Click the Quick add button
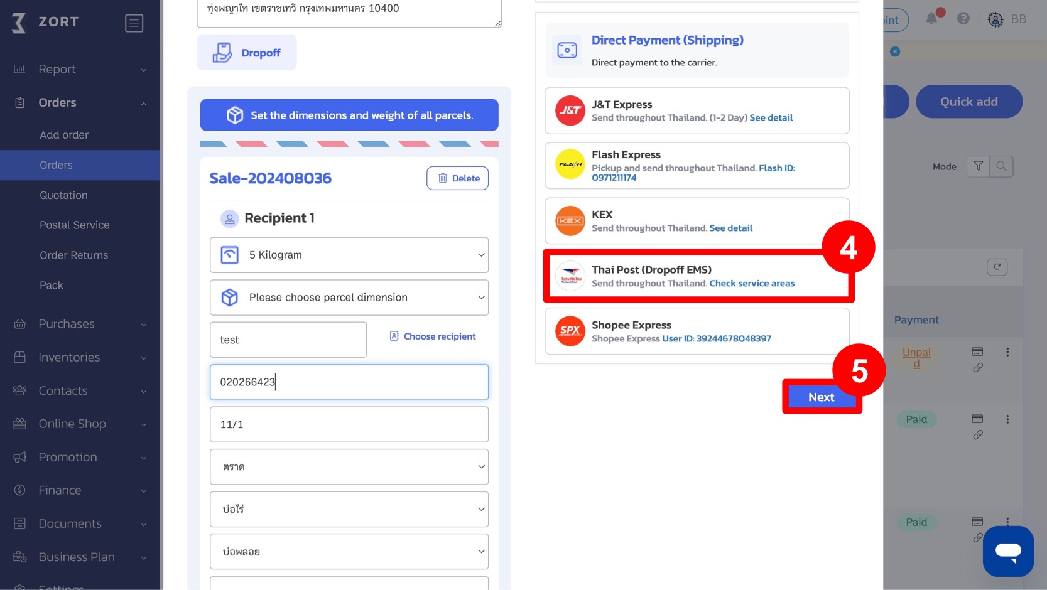Screen dimensions: 1047x590 pyautogui.click(x=968, y=102)
